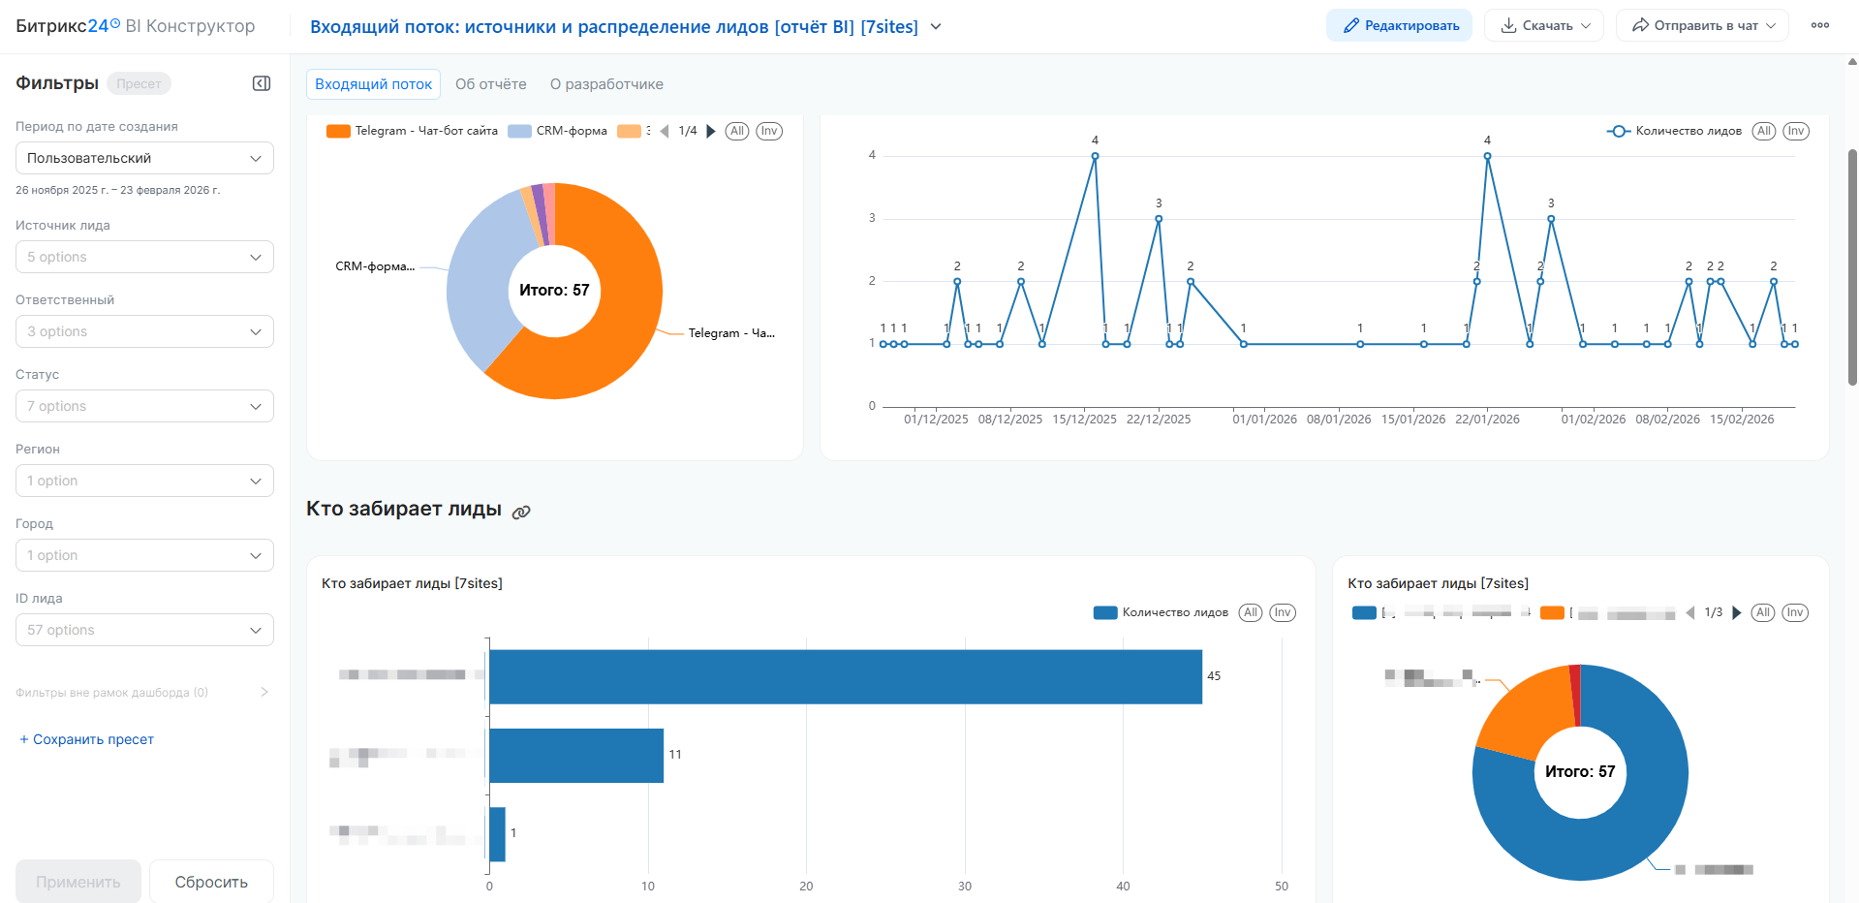Open the О разработчике tab
Image resolution: width=1859 pixels, height=903 pixels.
[x=606, y=84]
